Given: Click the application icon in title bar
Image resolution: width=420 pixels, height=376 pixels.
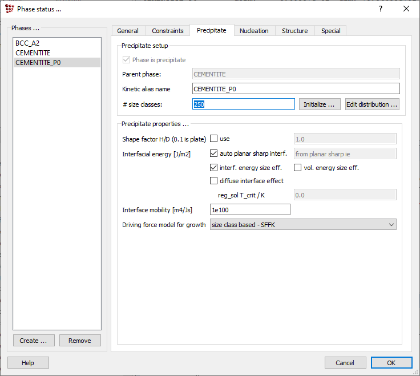Looking at the screenshot, I should (x=9, y=9).
